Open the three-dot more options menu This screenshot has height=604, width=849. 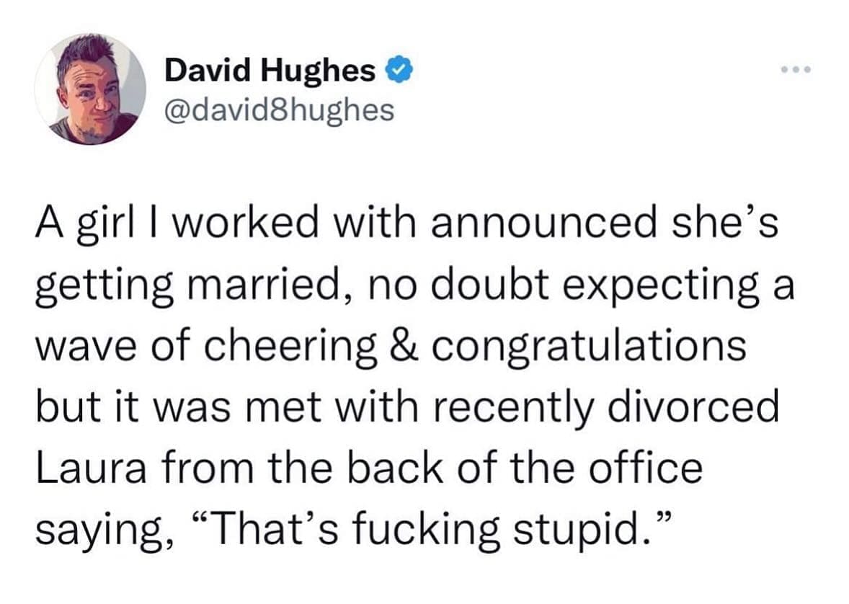[796, 71]
